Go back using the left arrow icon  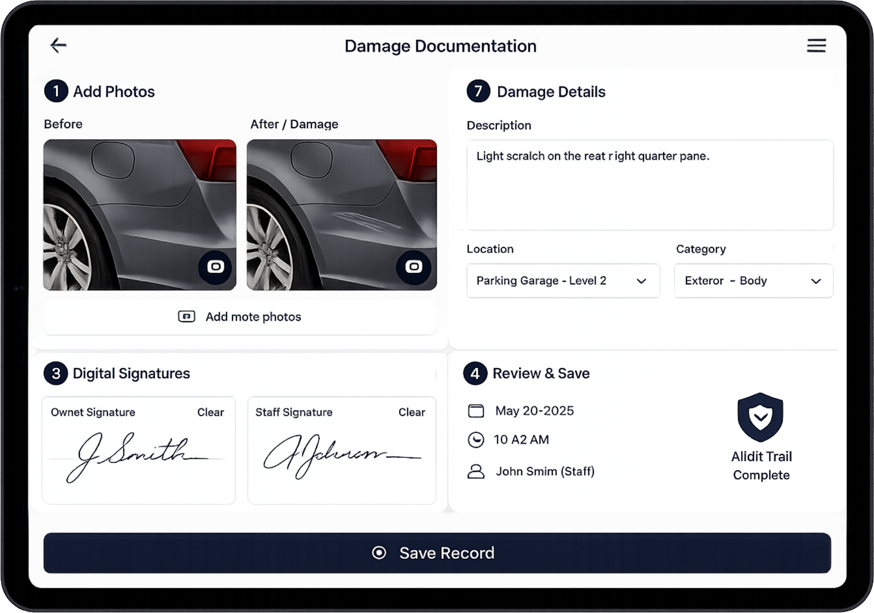(x=58, y=45)
